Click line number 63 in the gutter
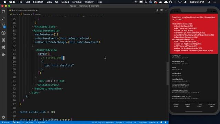Image resolution: width=220 pixels, height=124 pixels. (14, 50)
